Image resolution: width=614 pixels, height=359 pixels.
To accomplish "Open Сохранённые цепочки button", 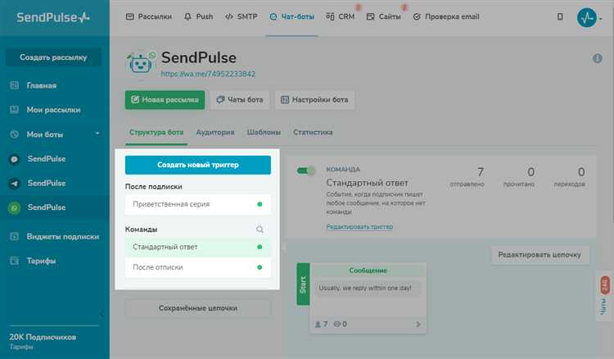I will coord(198,308).
